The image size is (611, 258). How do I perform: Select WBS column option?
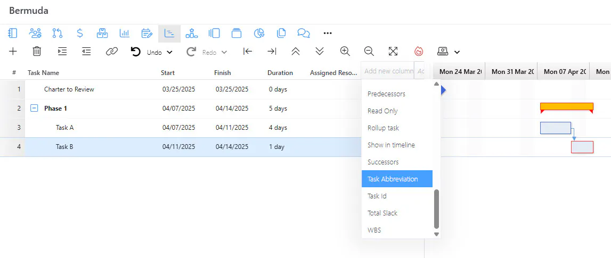click(x=397, y=230)
